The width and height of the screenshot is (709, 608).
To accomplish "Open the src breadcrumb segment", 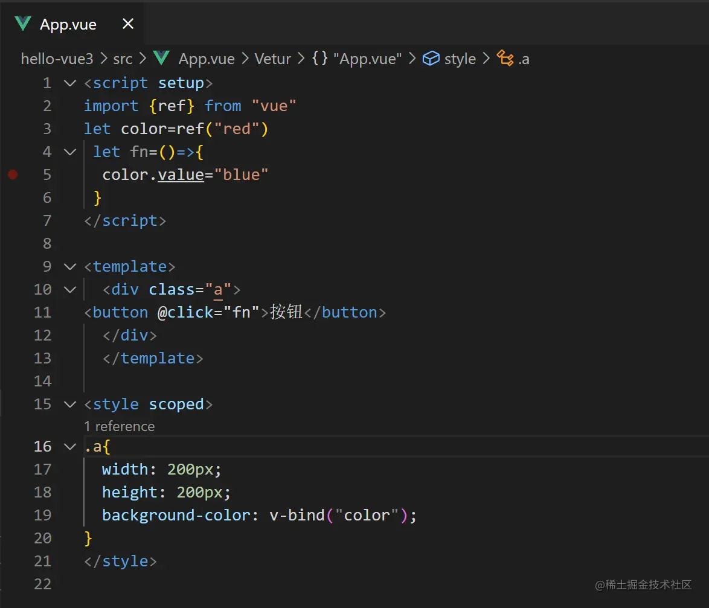I will coord(123,59).
